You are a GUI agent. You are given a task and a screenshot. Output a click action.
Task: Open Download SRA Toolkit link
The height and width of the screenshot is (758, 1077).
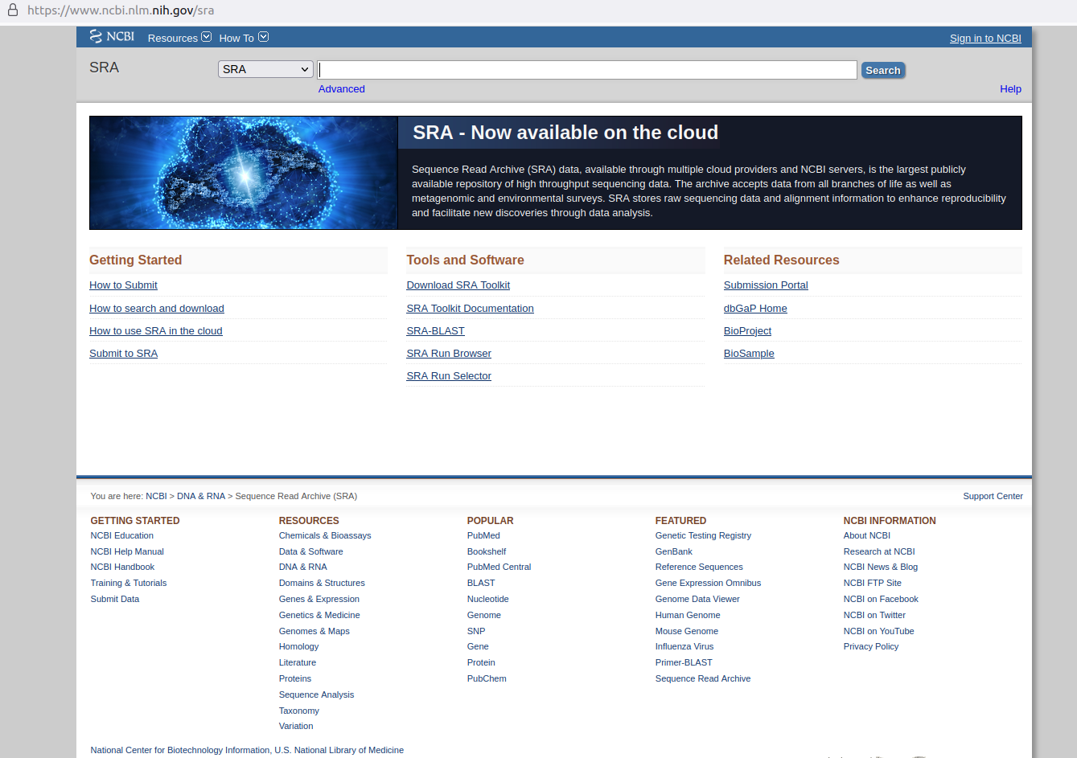458,285
